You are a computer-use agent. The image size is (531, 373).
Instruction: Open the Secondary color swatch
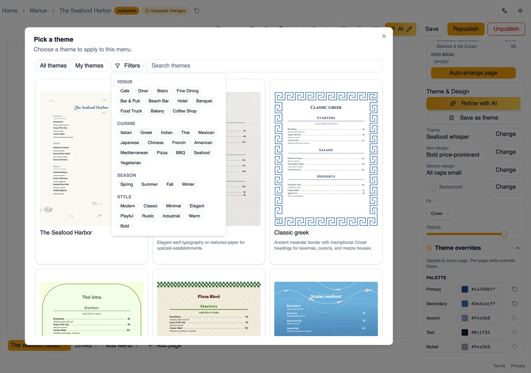[465, 304]
